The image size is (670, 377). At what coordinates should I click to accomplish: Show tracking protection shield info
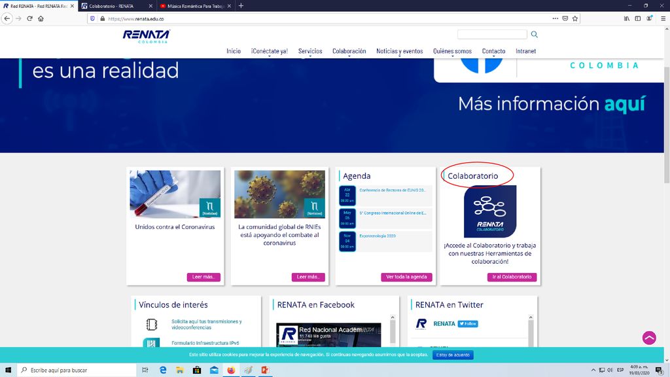click(92, 19)
